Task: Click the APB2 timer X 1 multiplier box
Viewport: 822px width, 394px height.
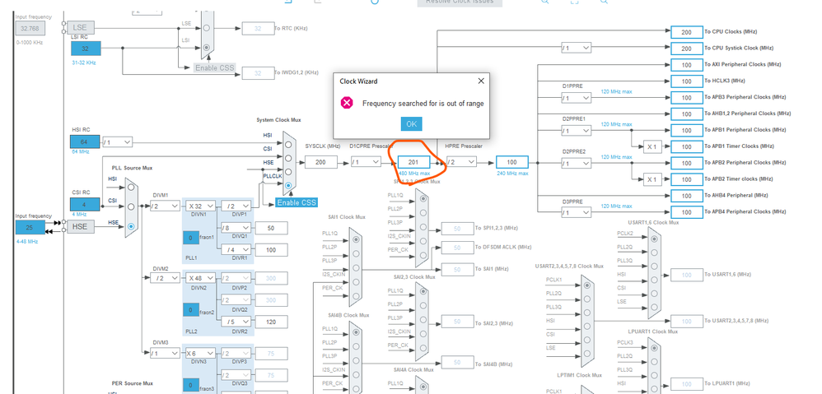Action: pos(652,179)
